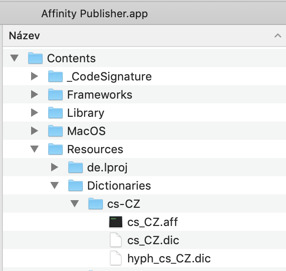
Task: Toggle sort order with the ascending arrow
Action: point(278,35)
